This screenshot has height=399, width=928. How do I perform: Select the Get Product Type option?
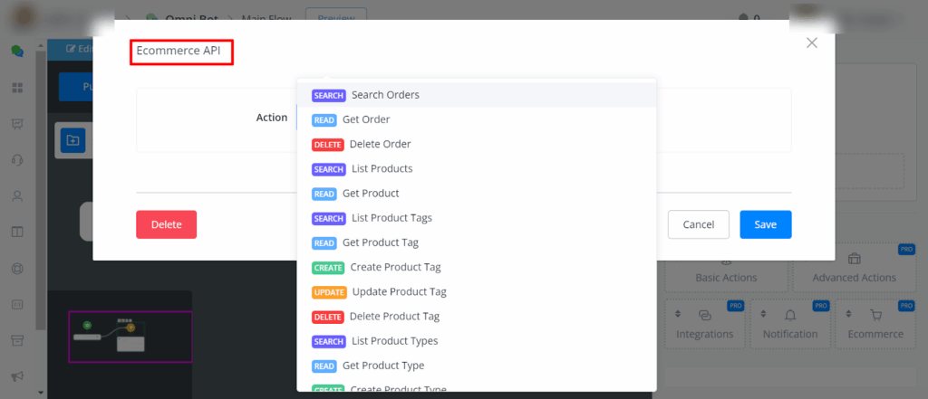point(382,366)
